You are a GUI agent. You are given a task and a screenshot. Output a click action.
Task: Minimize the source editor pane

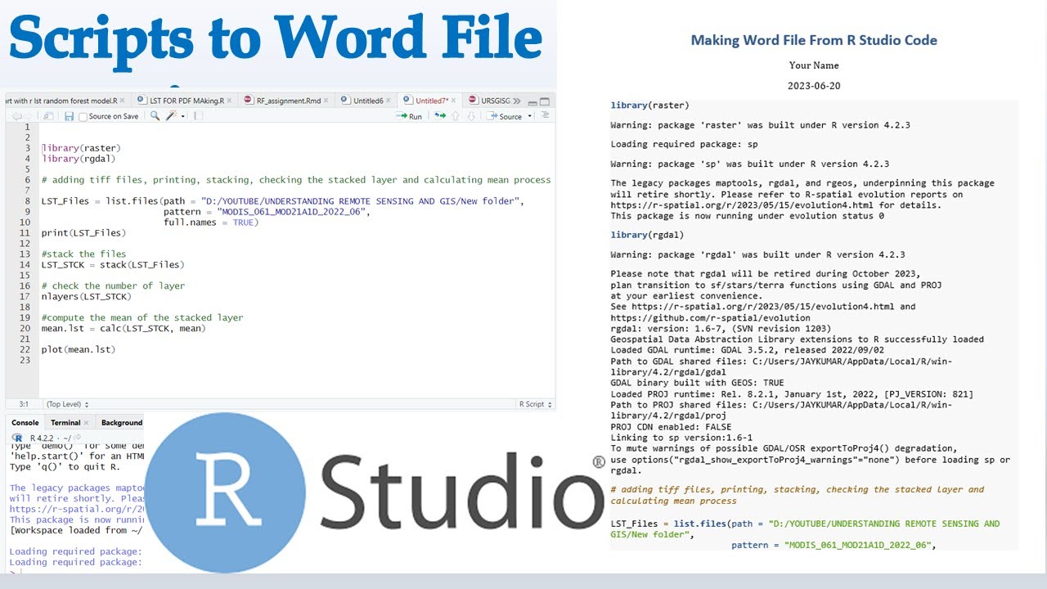pos(532,102)
